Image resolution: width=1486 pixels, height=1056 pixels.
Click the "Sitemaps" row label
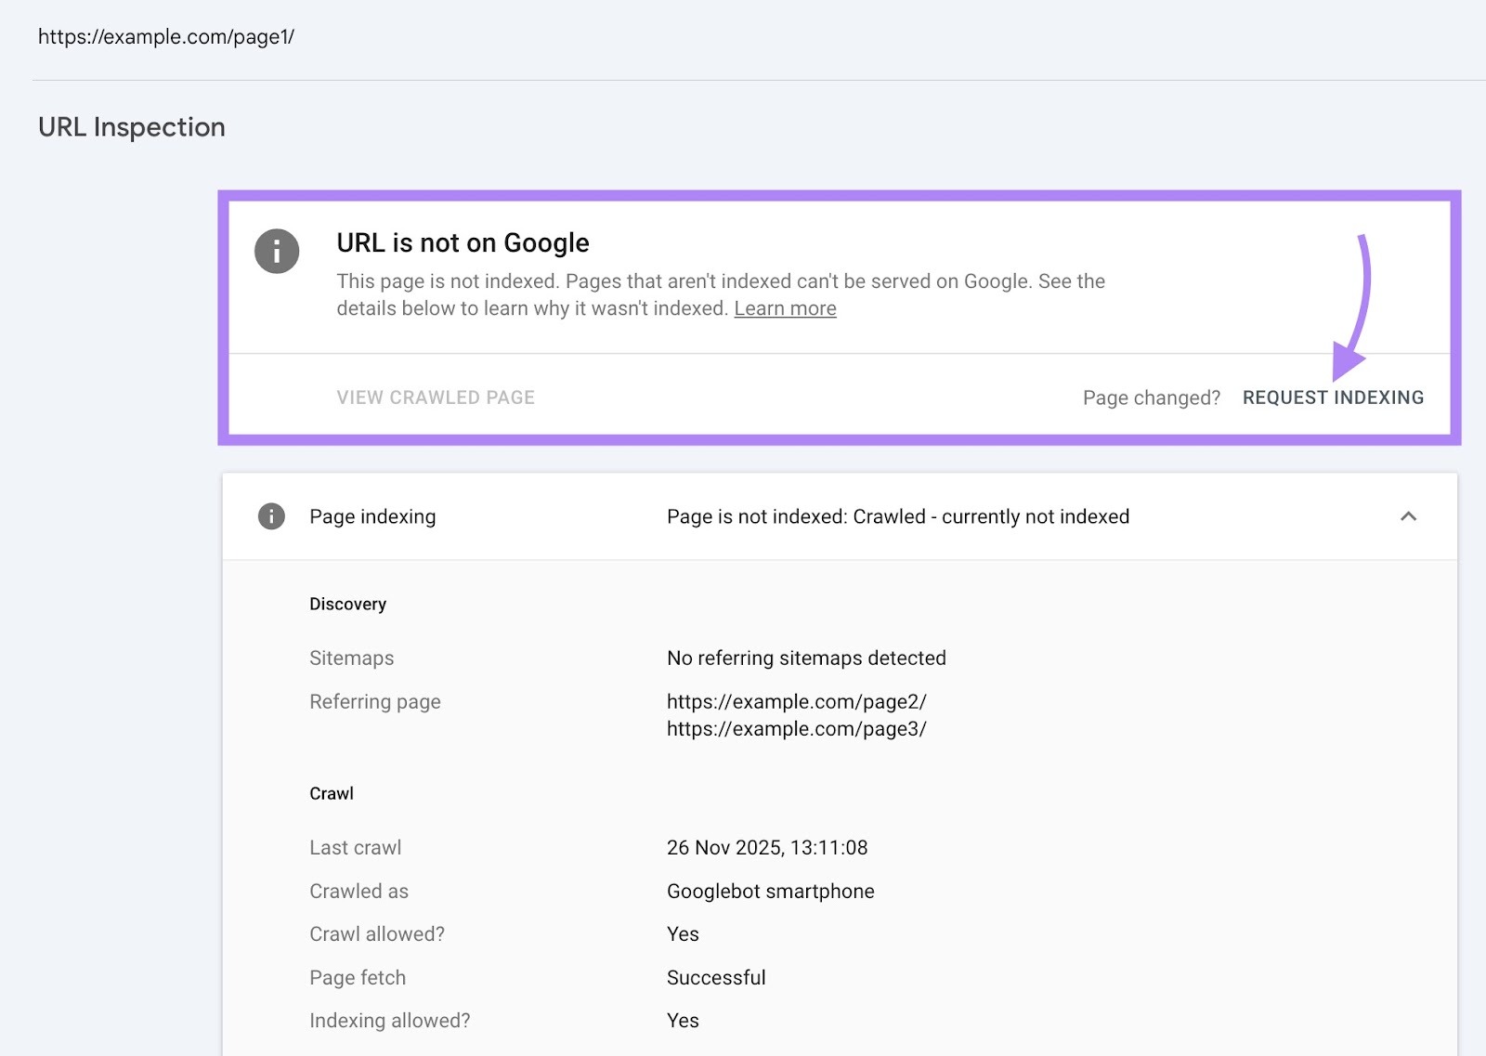click(351, 658)
